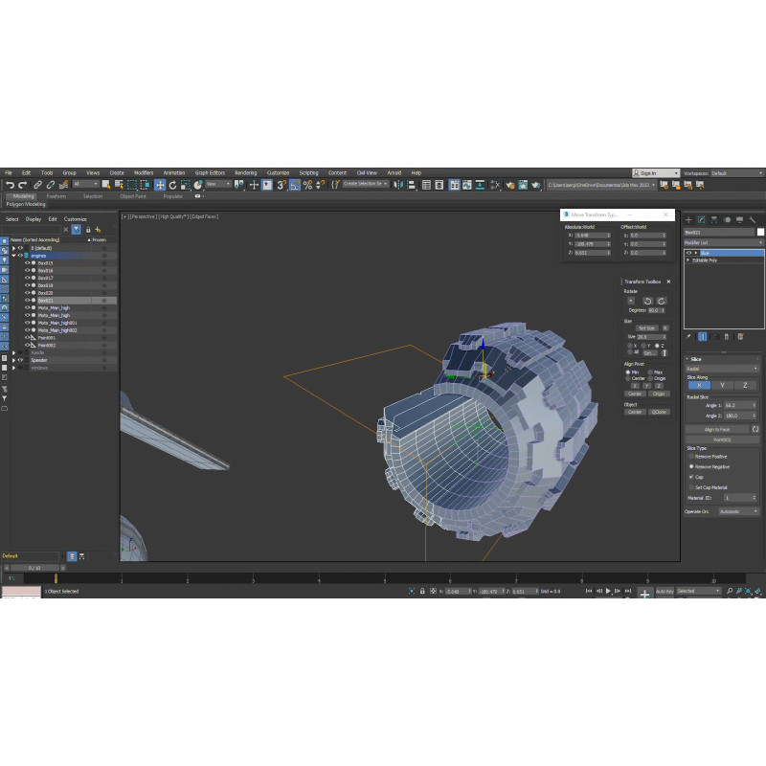Open the Operate On dropdown
This screenshot has height=766, width=766.
735,511
